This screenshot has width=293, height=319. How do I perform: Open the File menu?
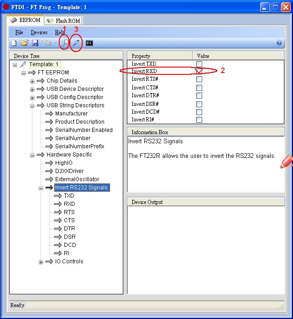[19, 32]
